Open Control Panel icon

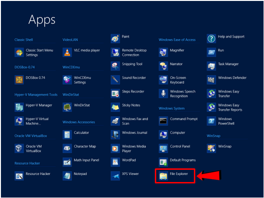(163, 148)
